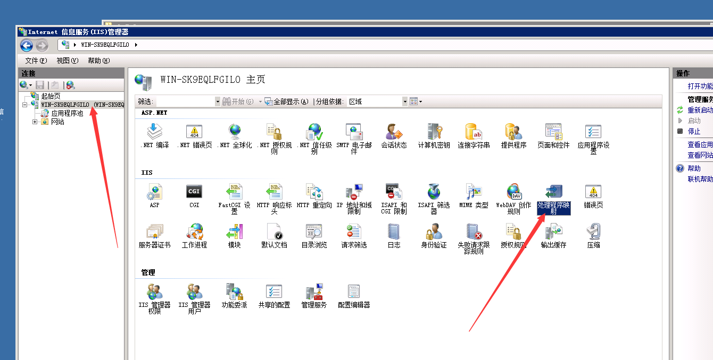713x360 pixels.
Task: Click the back navigation arrow button
Action: click(27, 46)
